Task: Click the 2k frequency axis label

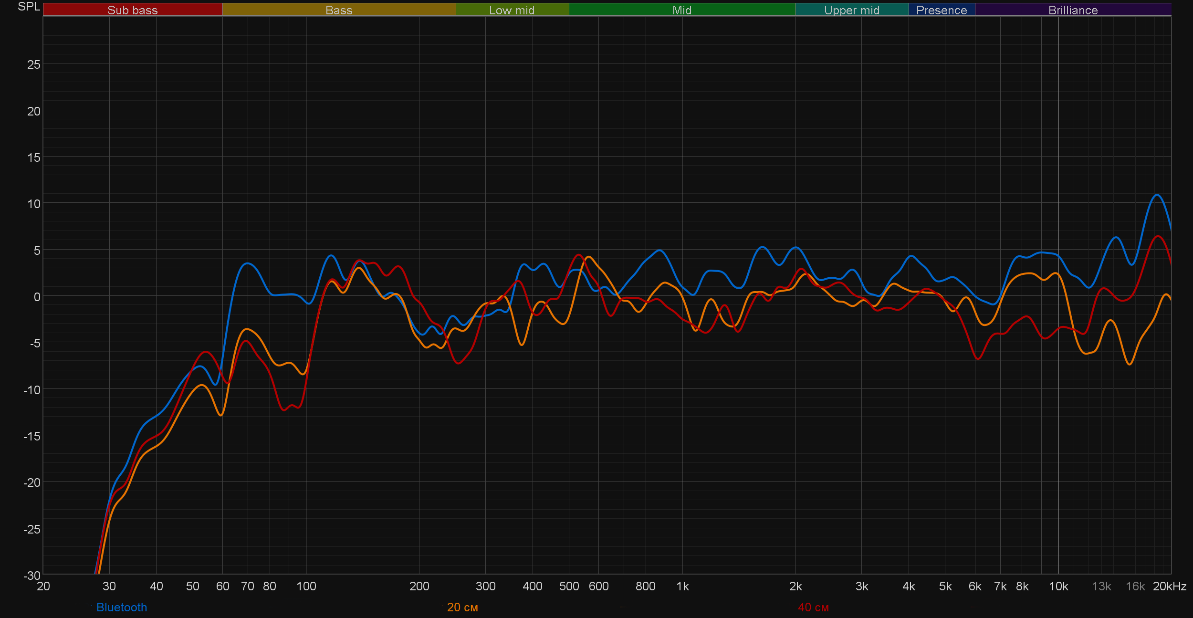Action: click(x=795, y=586)
